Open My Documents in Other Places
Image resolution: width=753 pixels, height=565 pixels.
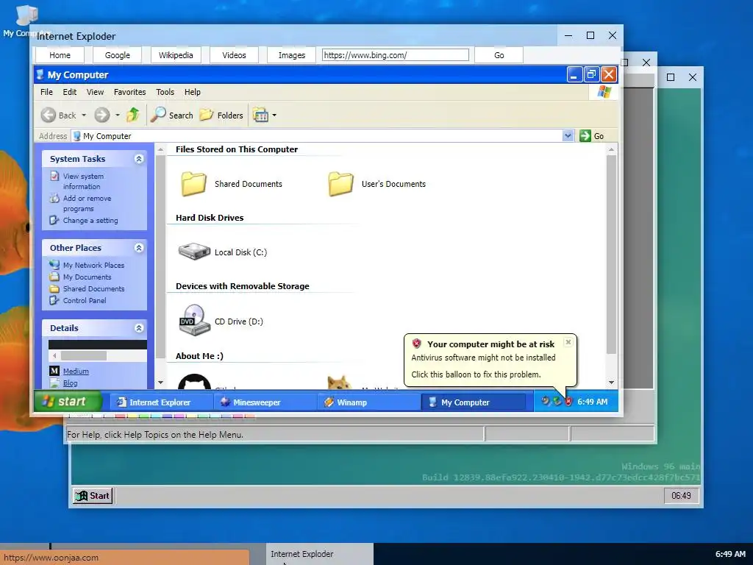coord(87,277)
